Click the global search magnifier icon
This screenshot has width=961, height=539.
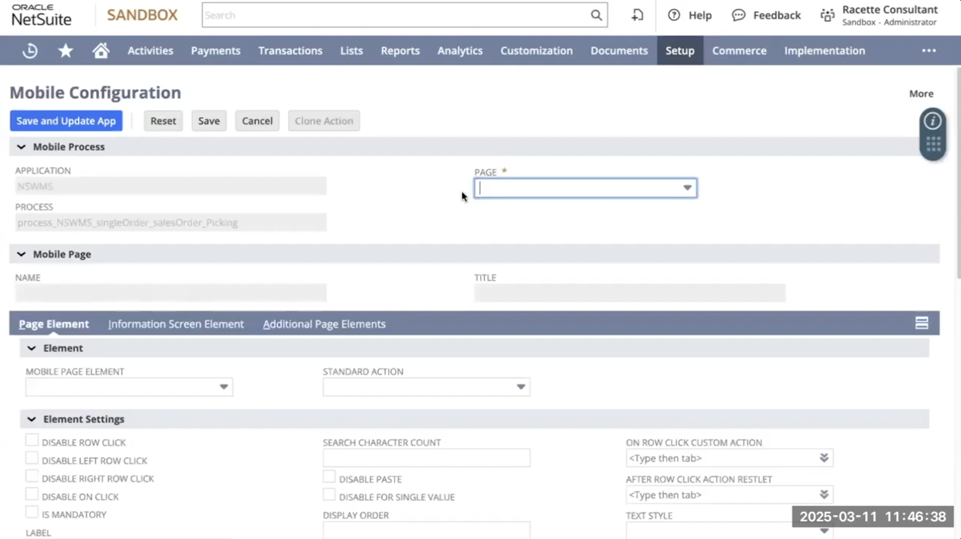tap(596, 15)
